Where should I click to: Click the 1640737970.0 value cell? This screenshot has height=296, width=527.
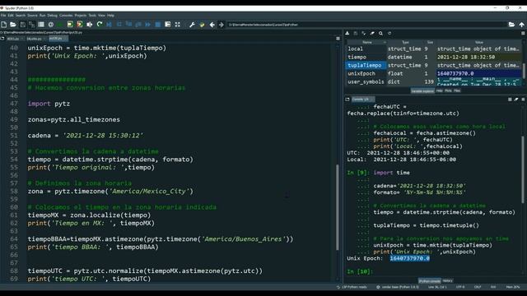pyautogui.click(x=479, y=73)
